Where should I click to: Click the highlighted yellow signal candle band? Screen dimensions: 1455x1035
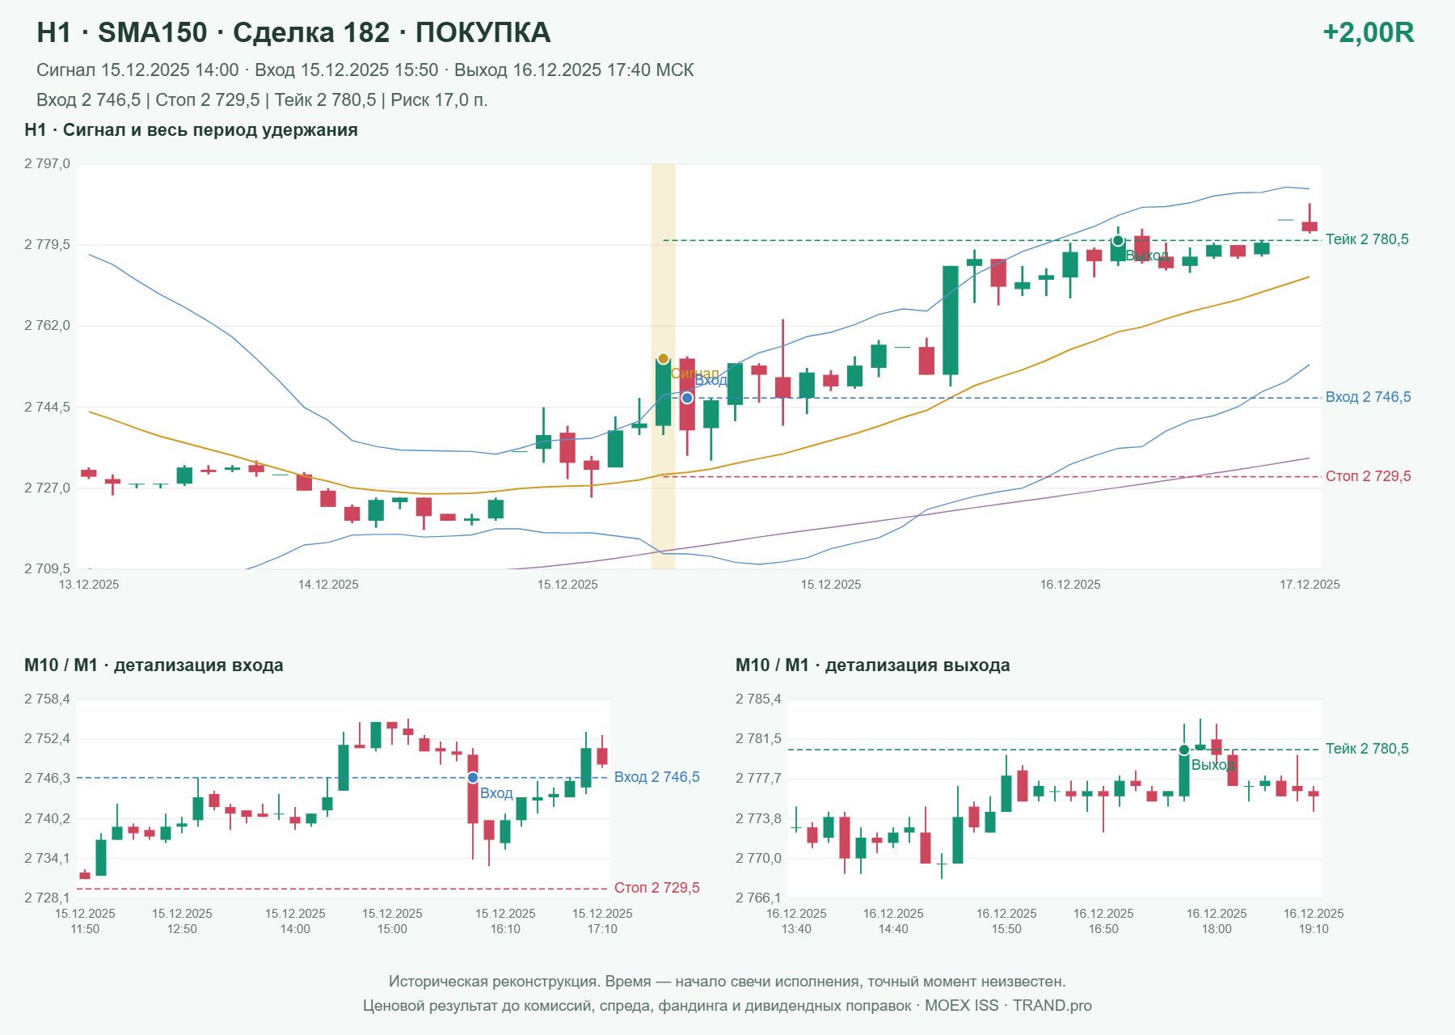click(x=663, y=366)
